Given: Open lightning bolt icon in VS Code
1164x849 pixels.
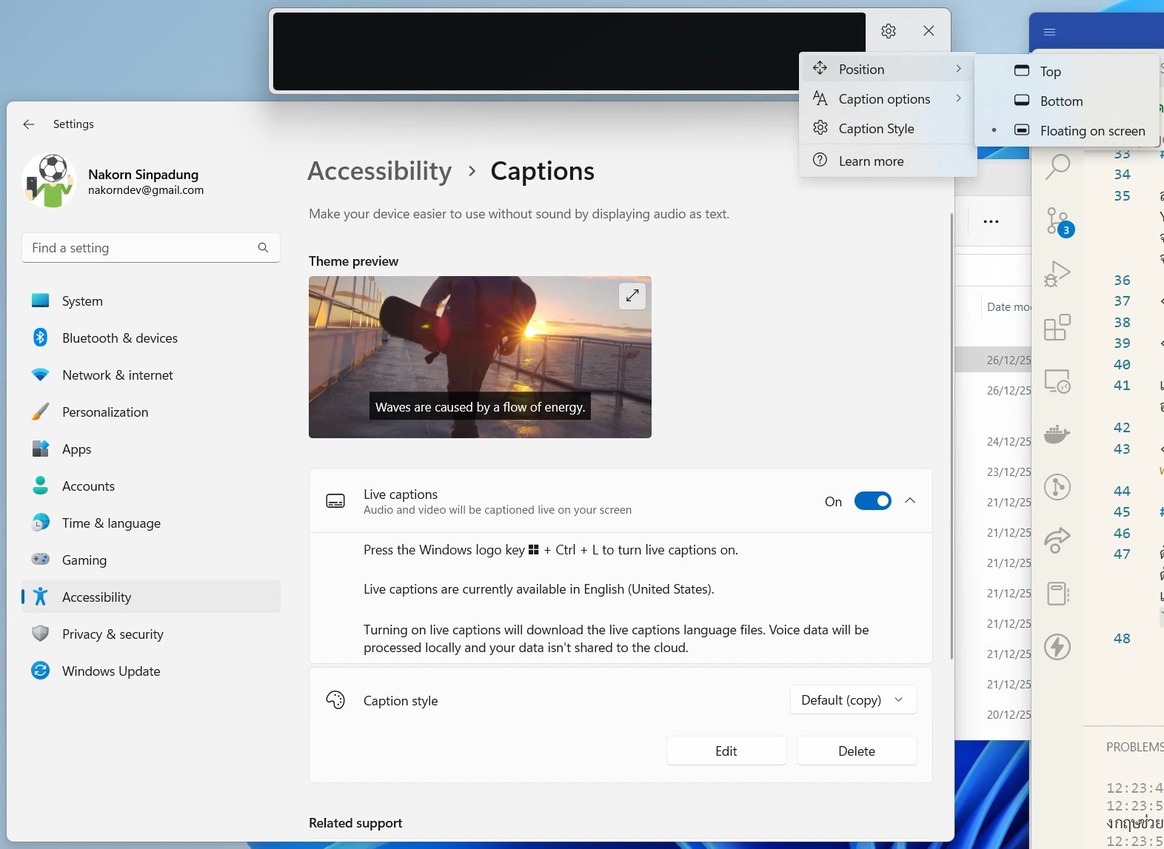Looking at the screenshot, I should pyautogui.click(x=1057, y=647).
